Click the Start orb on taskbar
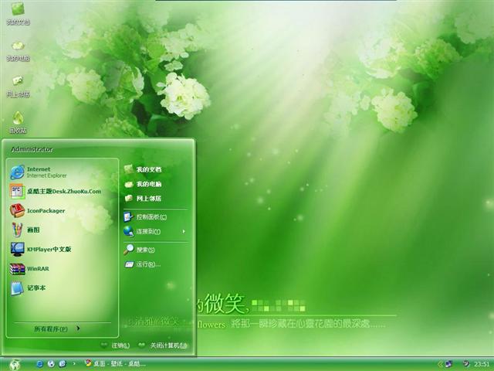Viewport: 494px width, 371px height. [15, 364]
